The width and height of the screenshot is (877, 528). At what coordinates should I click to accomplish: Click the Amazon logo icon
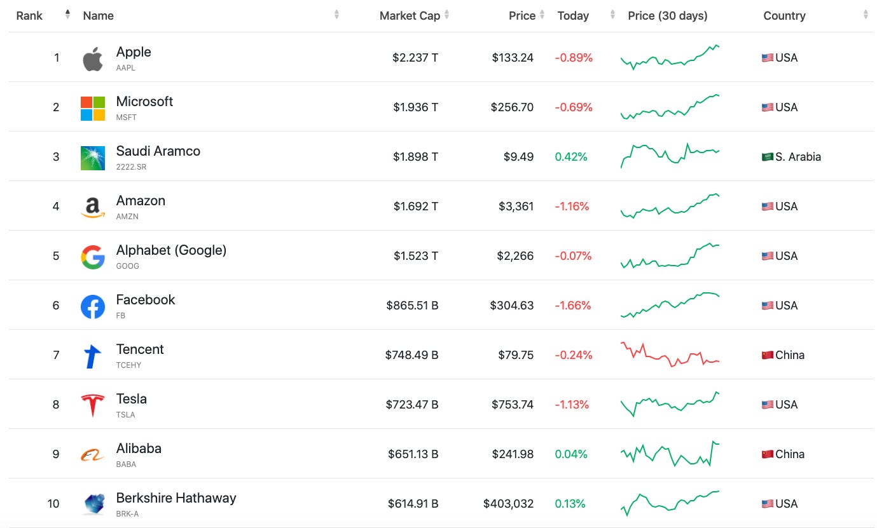(x=93, y=208)
